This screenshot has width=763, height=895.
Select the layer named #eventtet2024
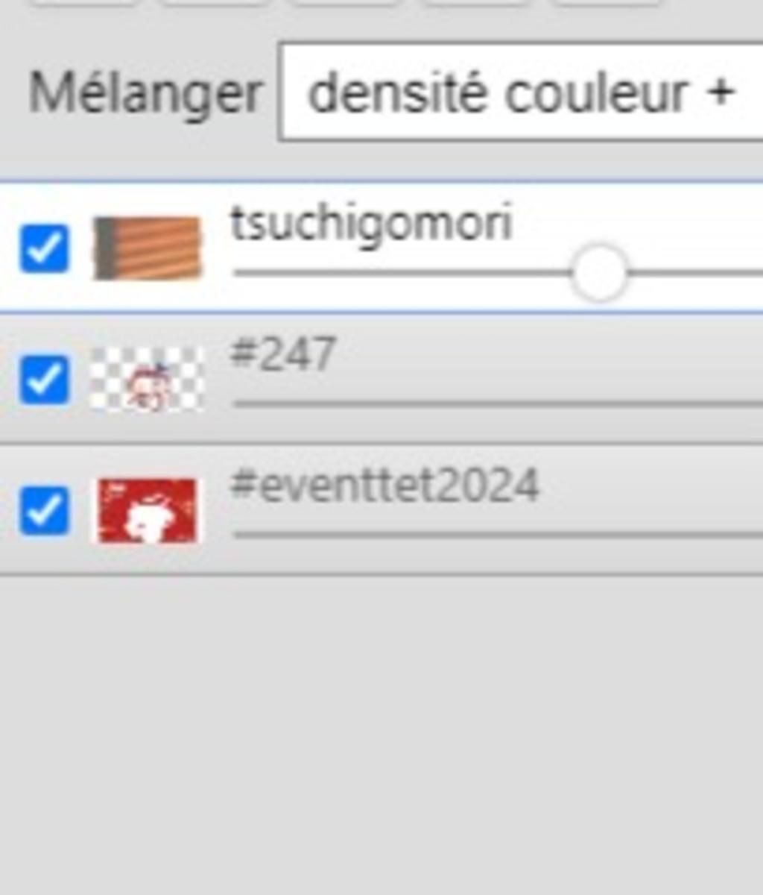(384, 486)
